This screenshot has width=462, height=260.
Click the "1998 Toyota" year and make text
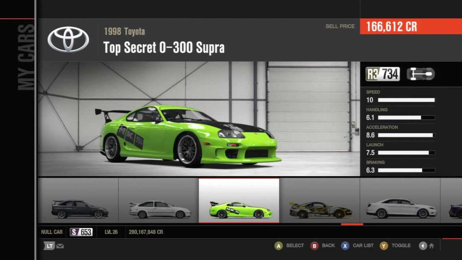point(124,31)
